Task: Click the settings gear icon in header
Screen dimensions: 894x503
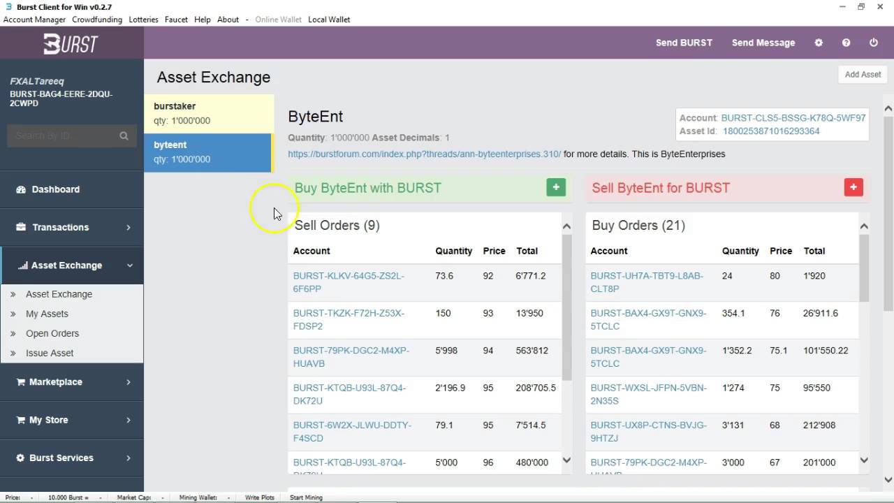Action: (x=819, y=43)
